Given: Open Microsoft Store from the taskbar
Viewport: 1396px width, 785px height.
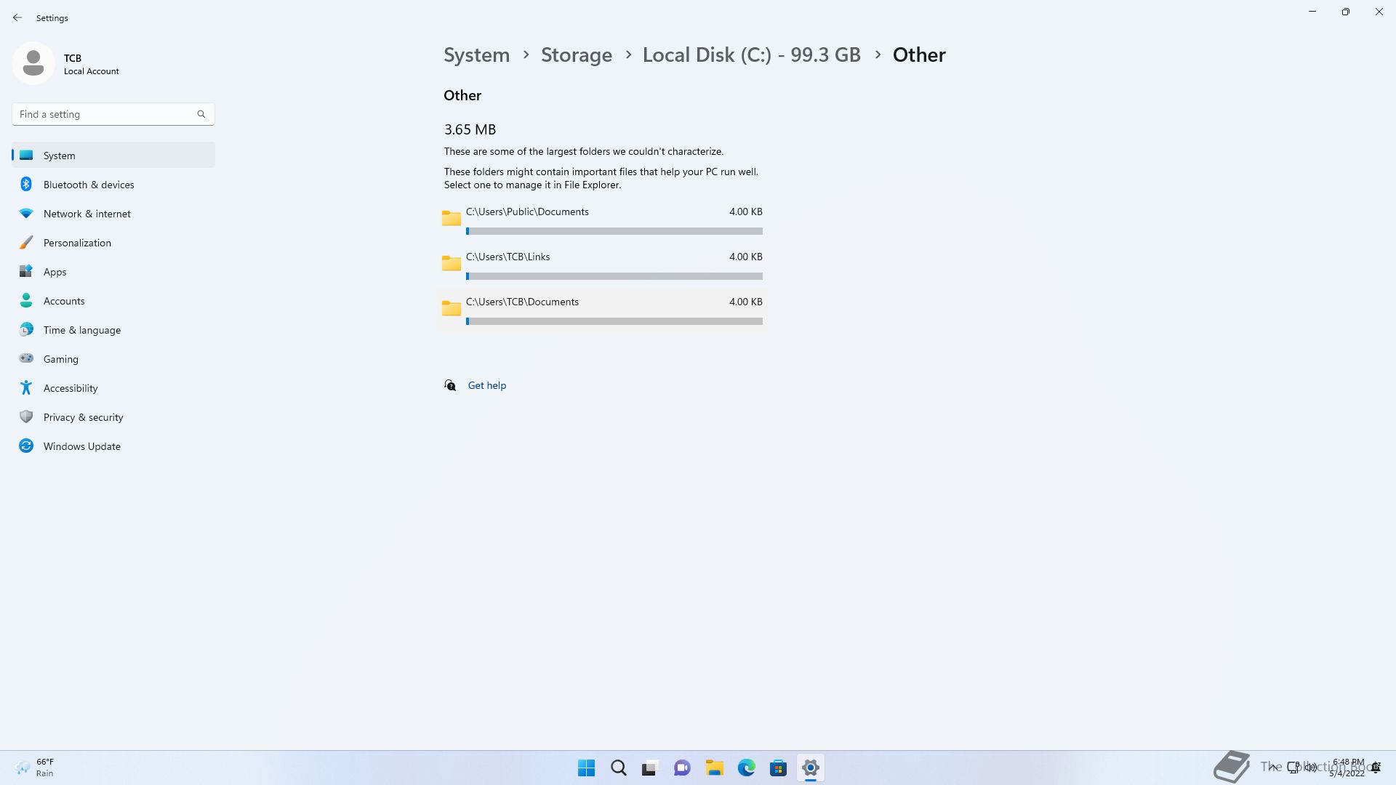Looking at the screenshot, I should (778, 768).
